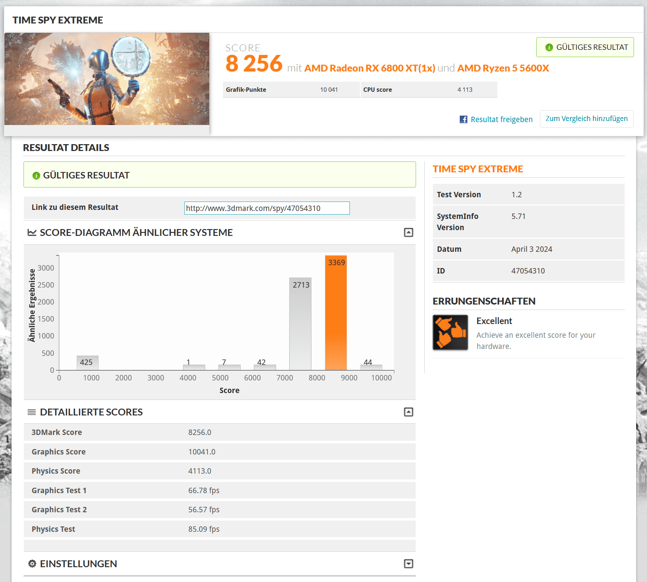Click the Graphics Score value 10041.0

(202, 452)
